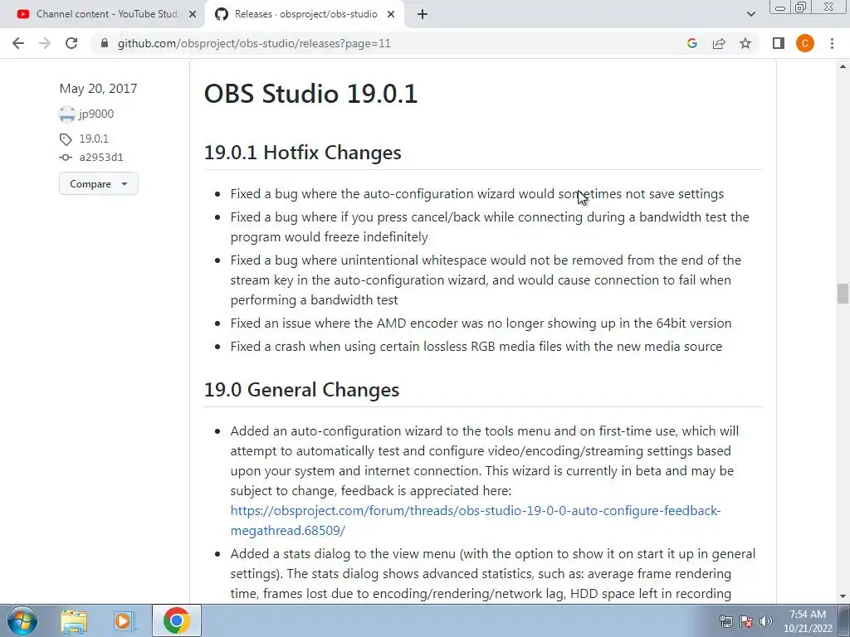This screenshot has width=850, height=637.
Task: Click the 19.0.1 Hotfix Changes heading
Action: [x=302, y=153]
